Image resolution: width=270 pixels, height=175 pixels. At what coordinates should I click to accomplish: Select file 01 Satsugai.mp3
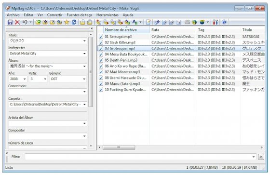tap(118, 37)
